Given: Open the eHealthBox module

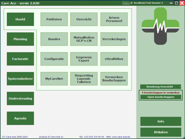Looking at the screenshot, I should (x=114, y=59).
